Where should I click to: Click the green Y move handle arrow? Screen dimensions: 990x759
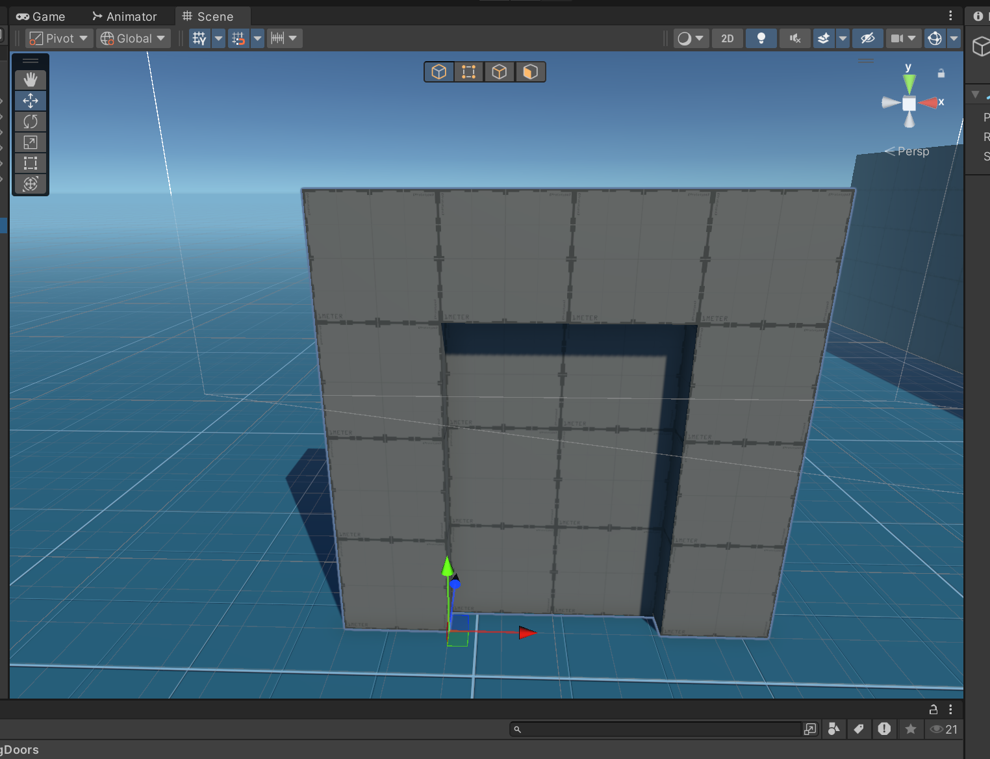click(448, 567)
